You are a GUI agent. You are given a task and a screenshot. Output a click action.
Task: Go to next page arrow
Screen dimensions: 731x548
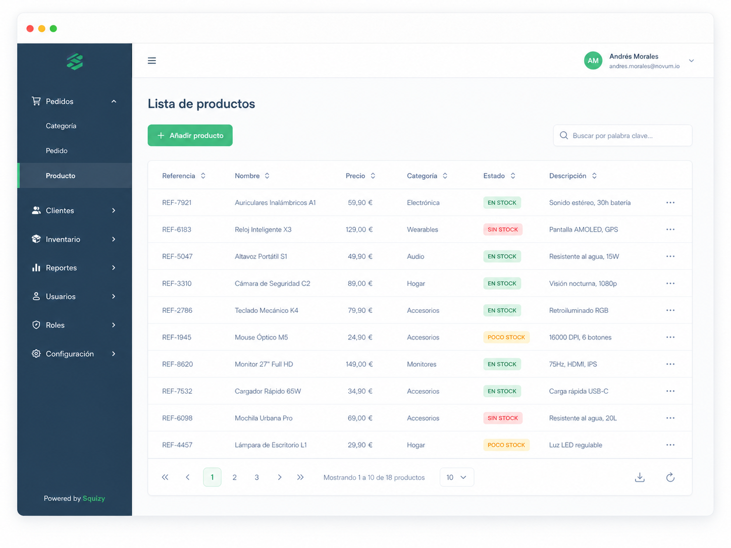pos(279,477)
